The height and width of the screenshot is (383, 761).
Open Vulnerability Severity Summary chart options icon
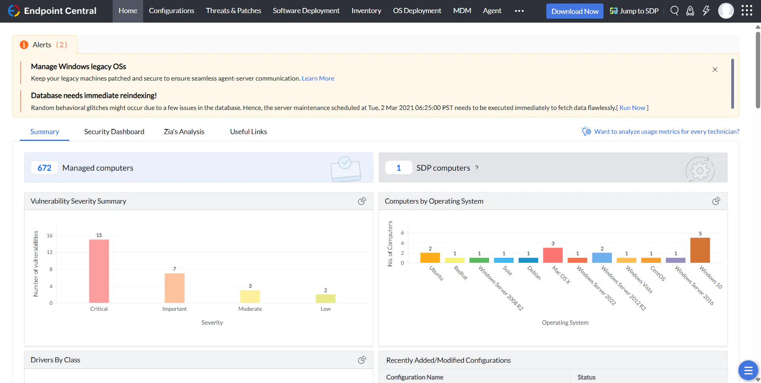point(362,201)
